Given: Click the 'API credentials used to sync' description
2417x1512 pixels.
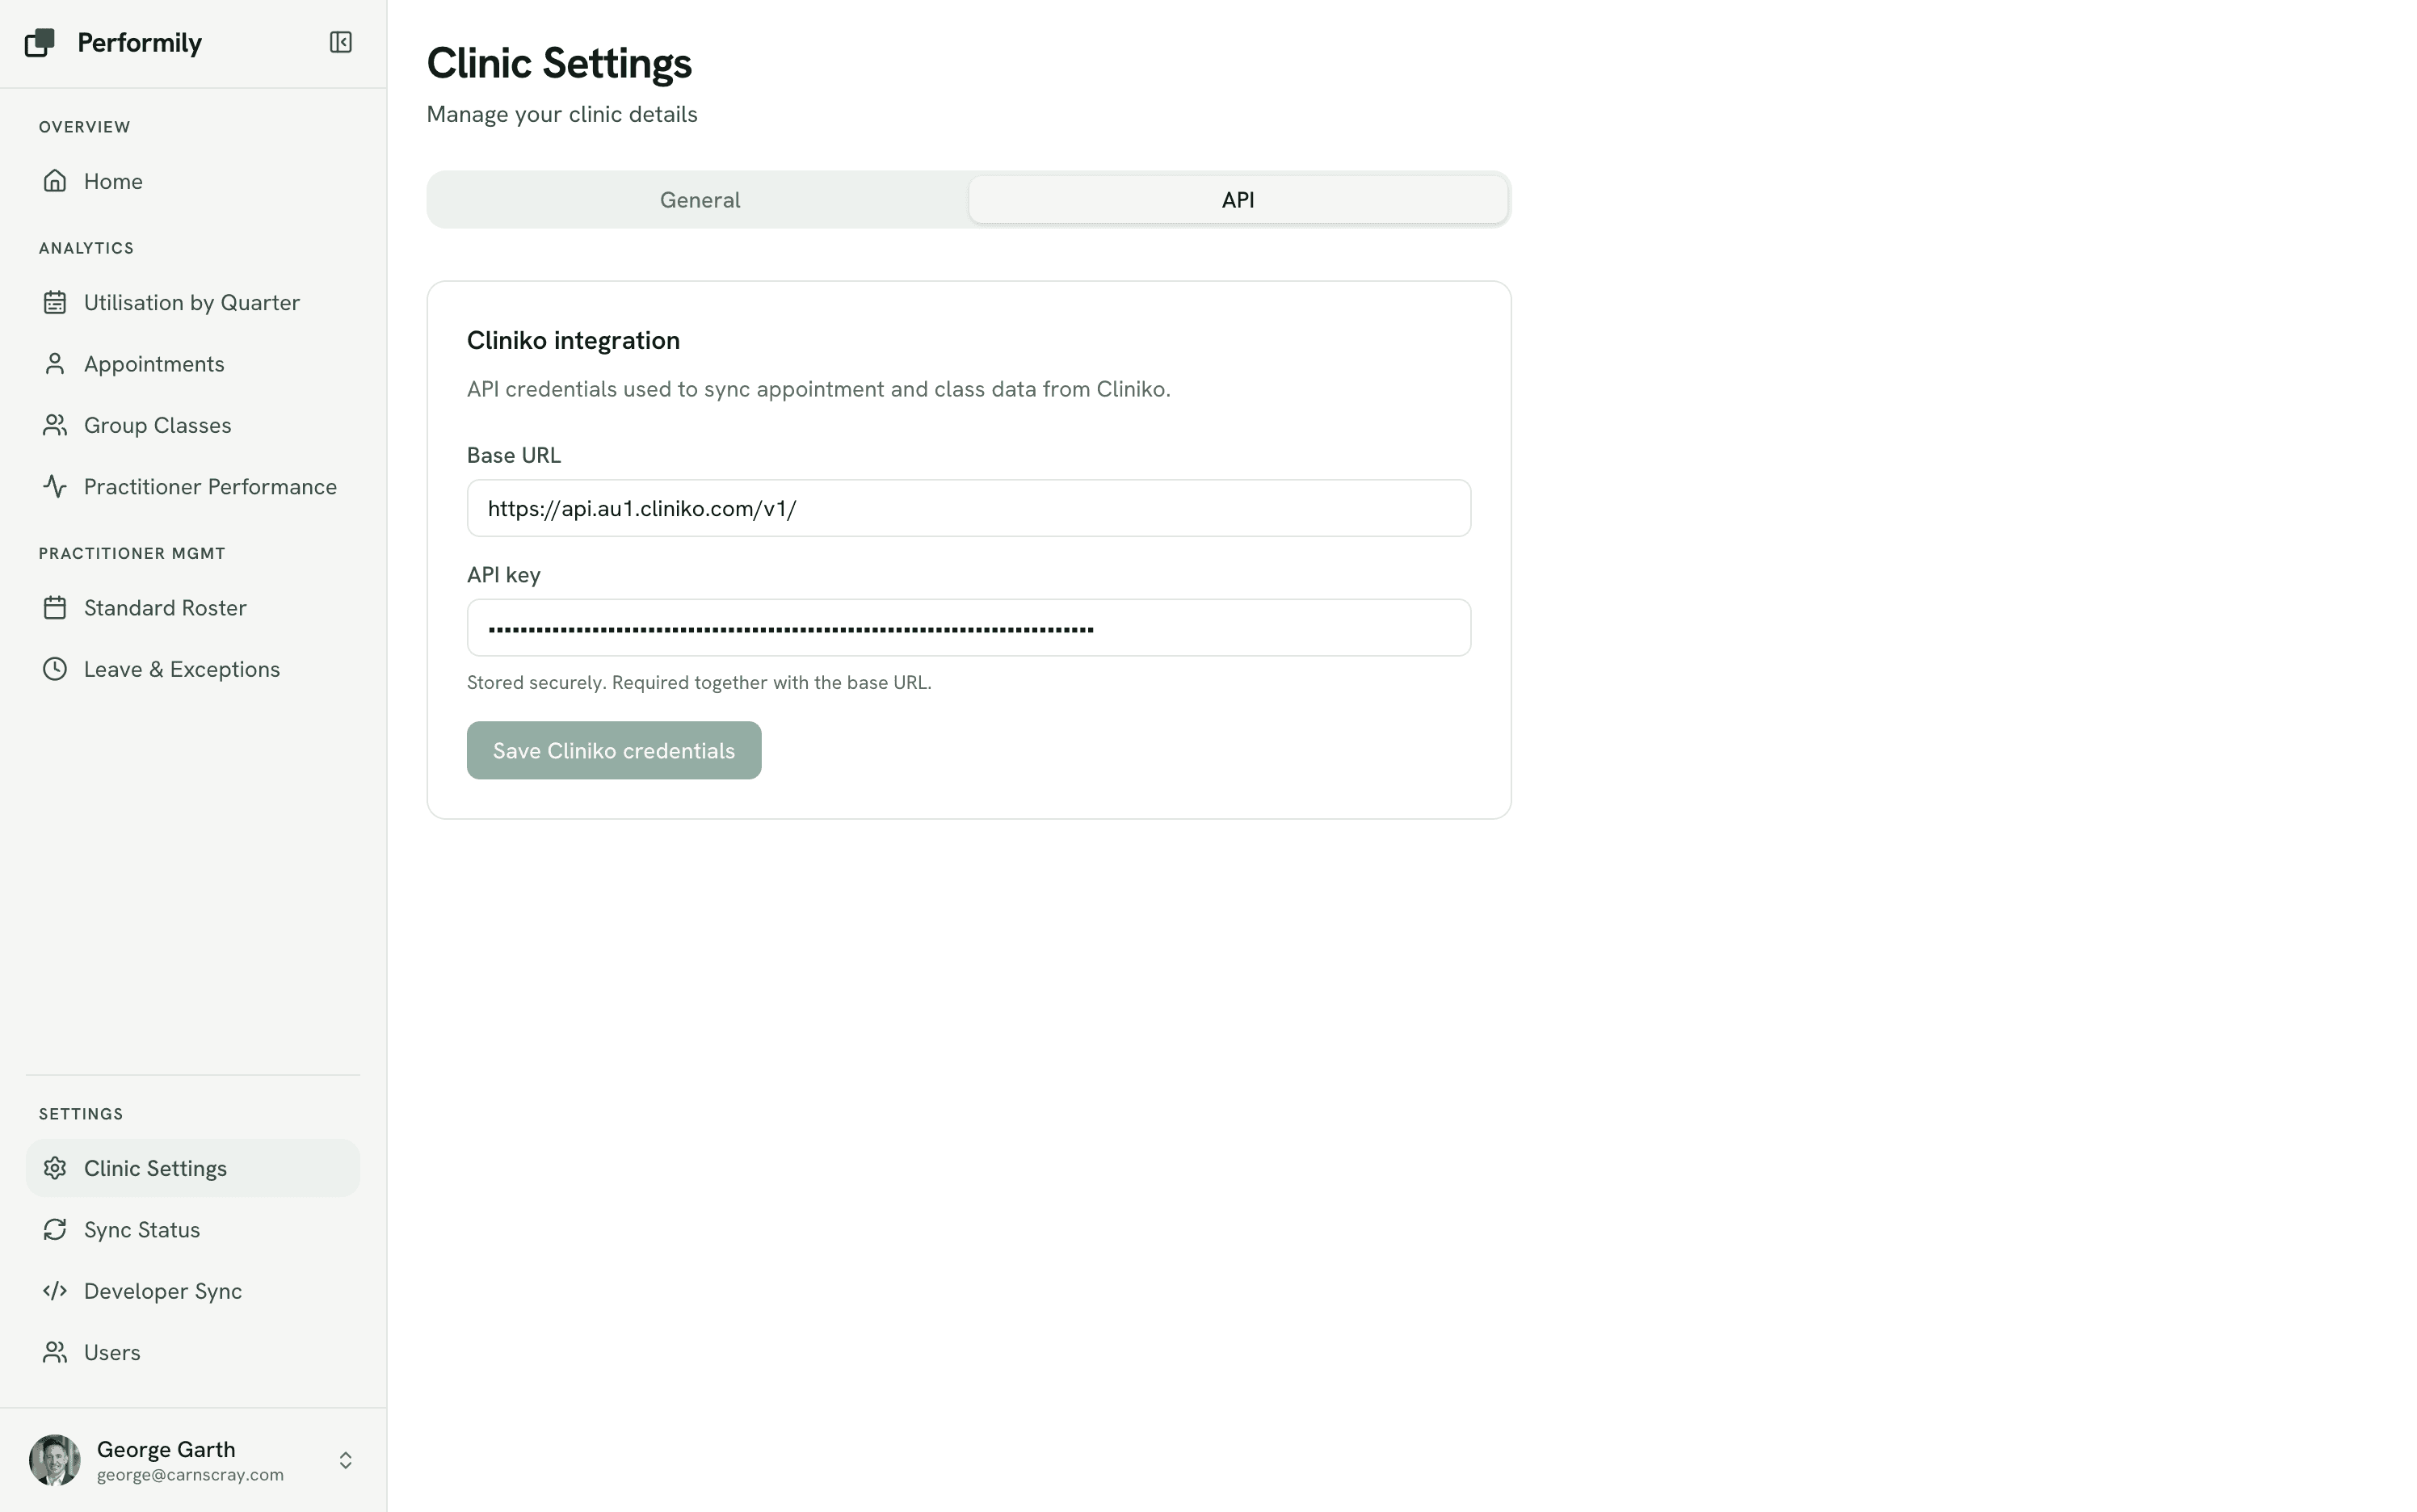Looking at the screenshot, I should pos(818,389).
